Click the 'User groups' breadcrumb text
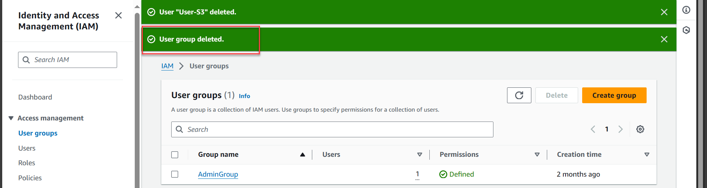The image size is (707, 188). pyautogui.click(x=209, y=66)
